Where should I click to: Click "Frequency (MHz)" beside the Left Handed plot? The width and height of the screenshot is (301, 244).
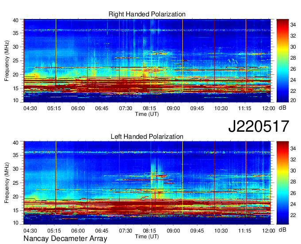point(7,183)
